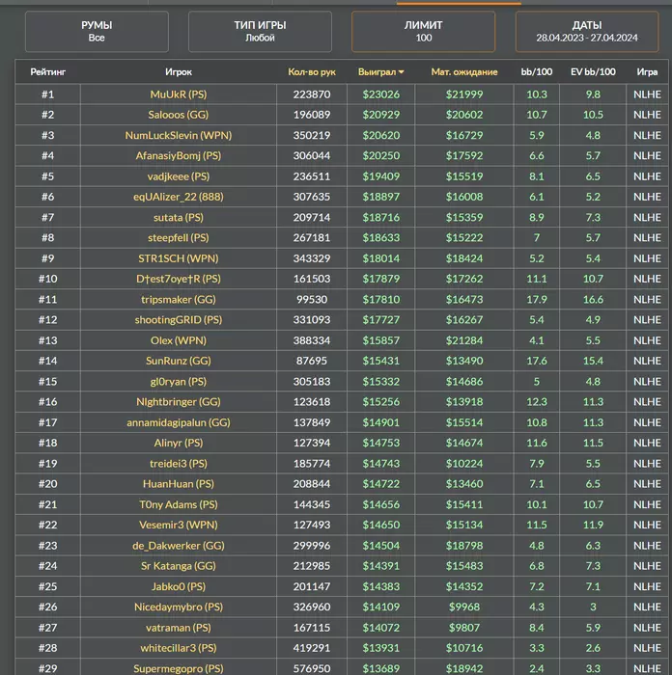Image resolution: width=672 pixels, height=675 pixels.
Task: Click bb/100 value 17.9
Action: [537, 299]
